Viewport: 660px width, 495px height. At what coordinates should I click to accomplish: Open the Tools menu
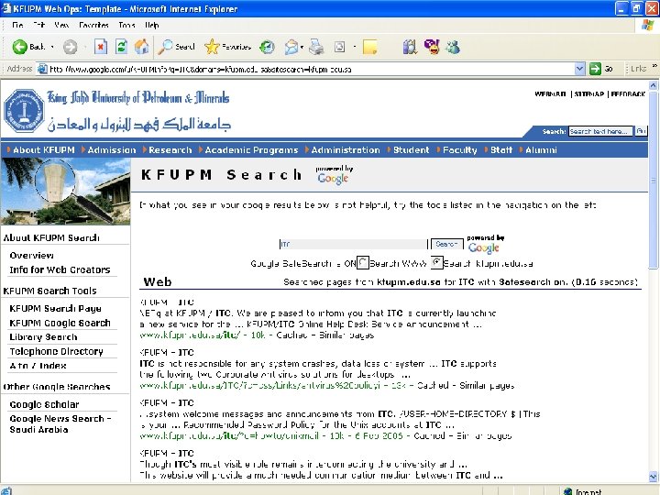[x=126, y=26]
